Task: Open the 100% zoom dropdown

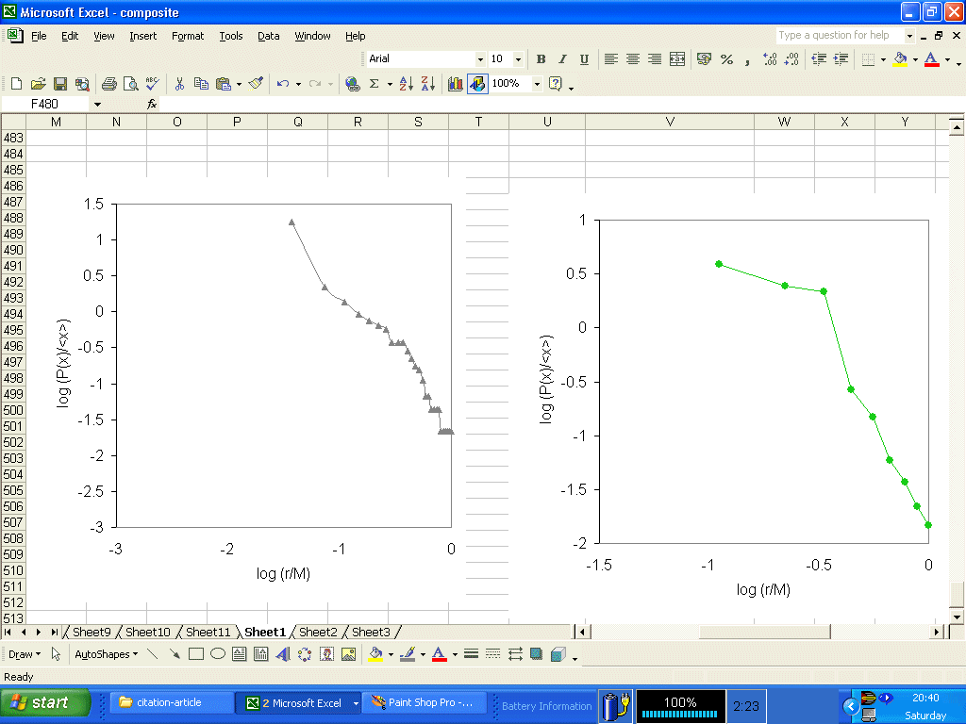Action: (x=537, y=84)
